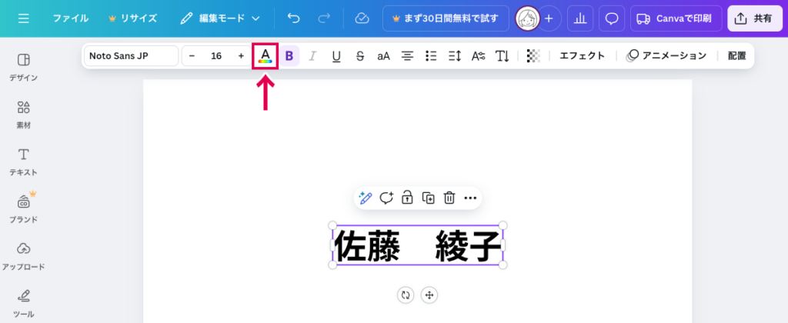The width and height of the screenshot is (788, 323).
Task: Toggle underline formatting
Action: coord(336,55)
